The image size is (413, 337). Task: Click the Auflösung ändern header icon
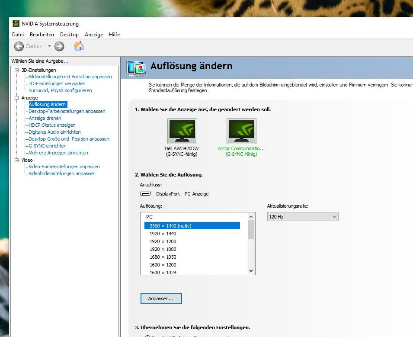(x=136, y=68)
